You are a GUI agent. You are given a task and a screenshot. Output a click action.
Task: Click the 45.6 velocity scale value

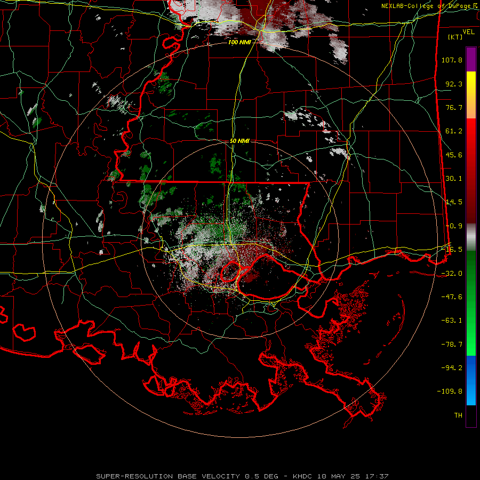point(454,155)
